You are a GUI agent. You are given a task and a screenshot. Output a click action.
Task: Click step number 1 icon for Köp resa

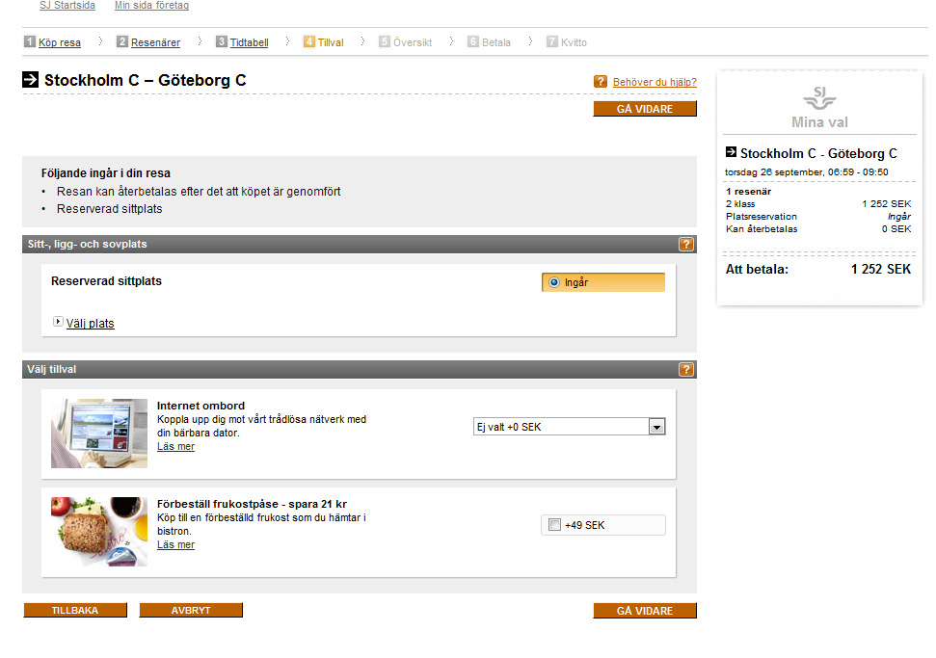(x=29, y=41)
